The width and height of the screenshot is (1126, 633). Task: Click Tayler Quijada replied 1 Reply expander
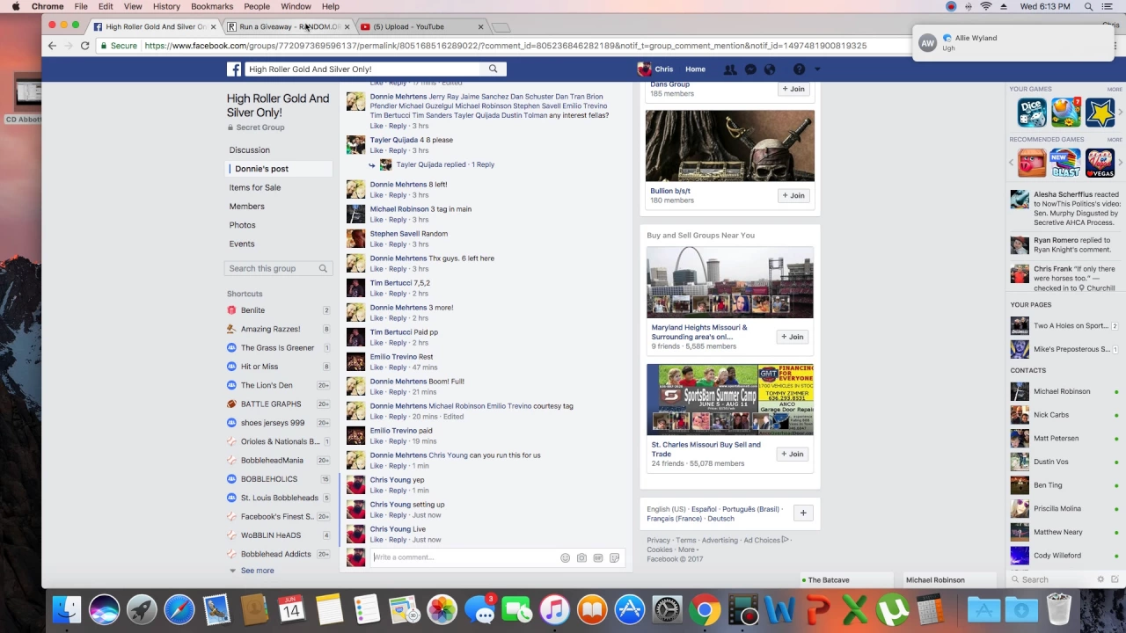(x=444, y=164)
